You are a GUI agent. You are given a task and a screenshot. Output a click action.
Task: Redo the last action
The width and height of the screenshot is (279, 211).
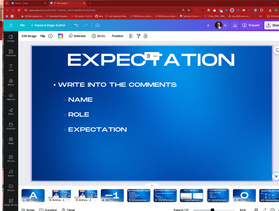(x=86, y=25)
